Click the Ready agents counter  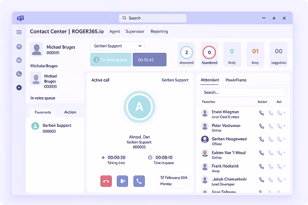coord(232,54)
